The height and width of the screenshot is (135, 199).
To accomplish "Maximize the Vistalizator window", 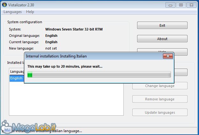I will 181,5.
